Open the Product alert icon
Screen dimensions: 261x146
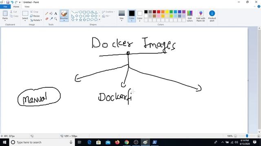point(212,16)
